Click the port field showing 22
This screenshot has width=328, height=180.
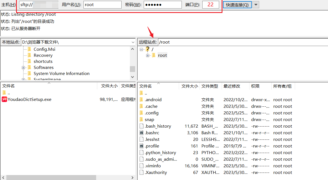pos(211,5)
